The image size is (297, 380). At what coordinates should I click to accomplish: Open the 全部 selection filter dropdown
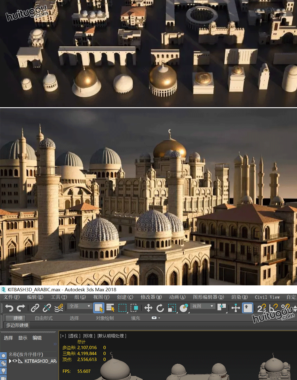80,306
